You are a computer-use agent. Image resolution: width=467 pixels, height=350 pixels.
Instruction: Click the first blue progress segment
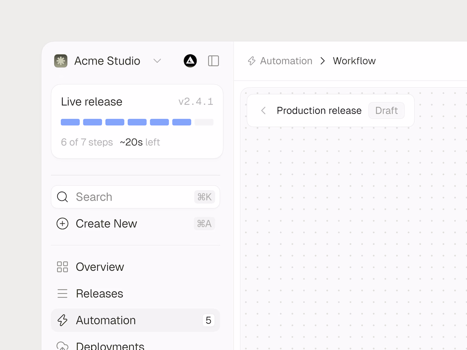click(70, 122)
